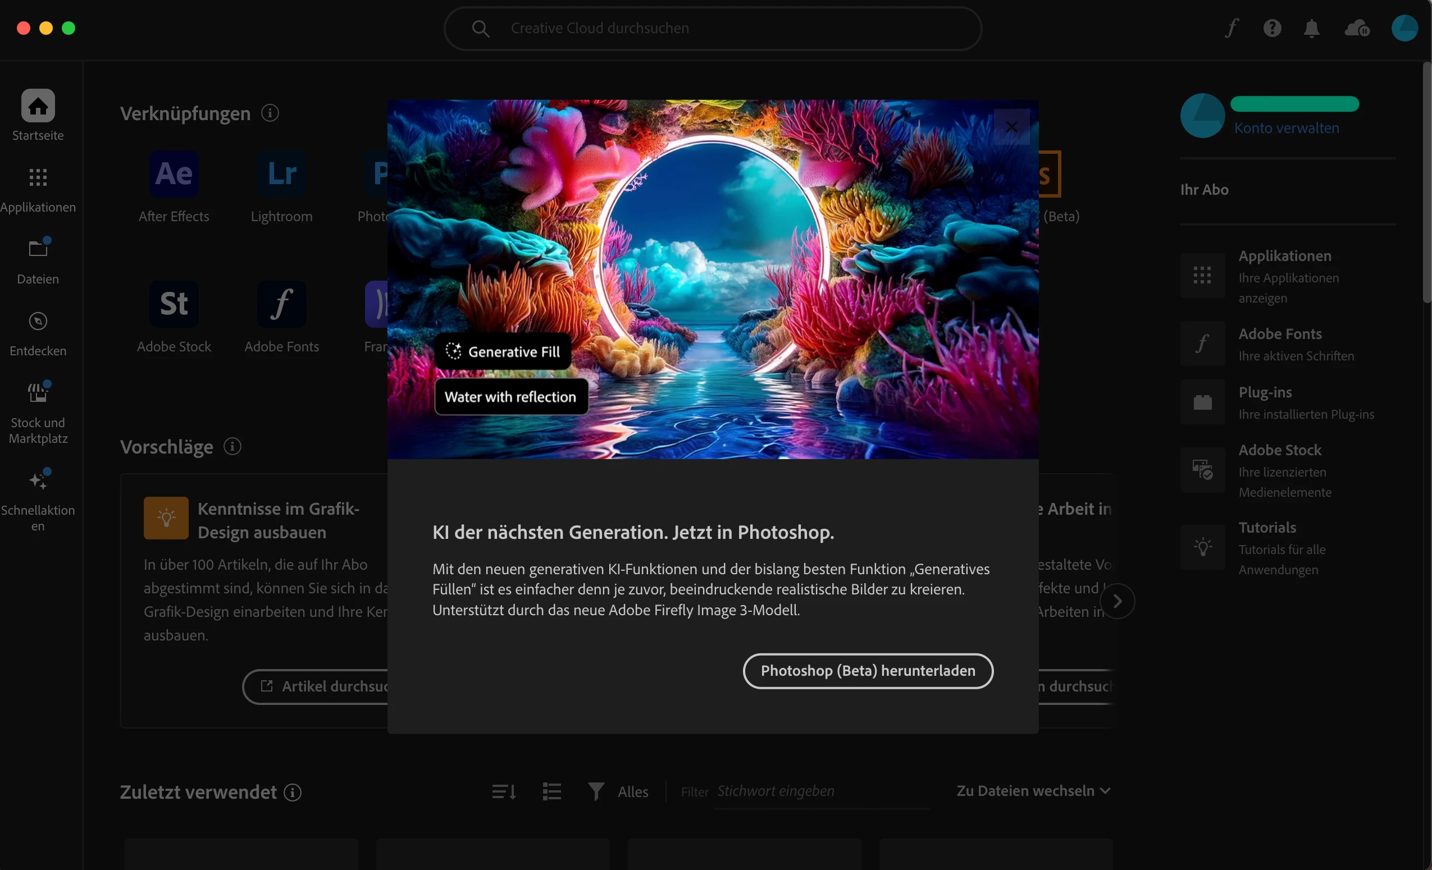Open the help question mark icon
The width and height of the screenshot is (1432, 870).
(x=1271, y=28)
